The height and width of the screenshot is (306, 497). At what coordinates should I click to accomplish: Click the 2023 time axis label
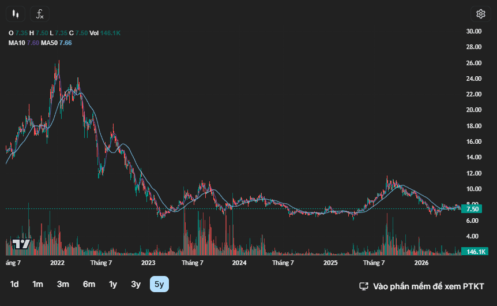(148, 263)
